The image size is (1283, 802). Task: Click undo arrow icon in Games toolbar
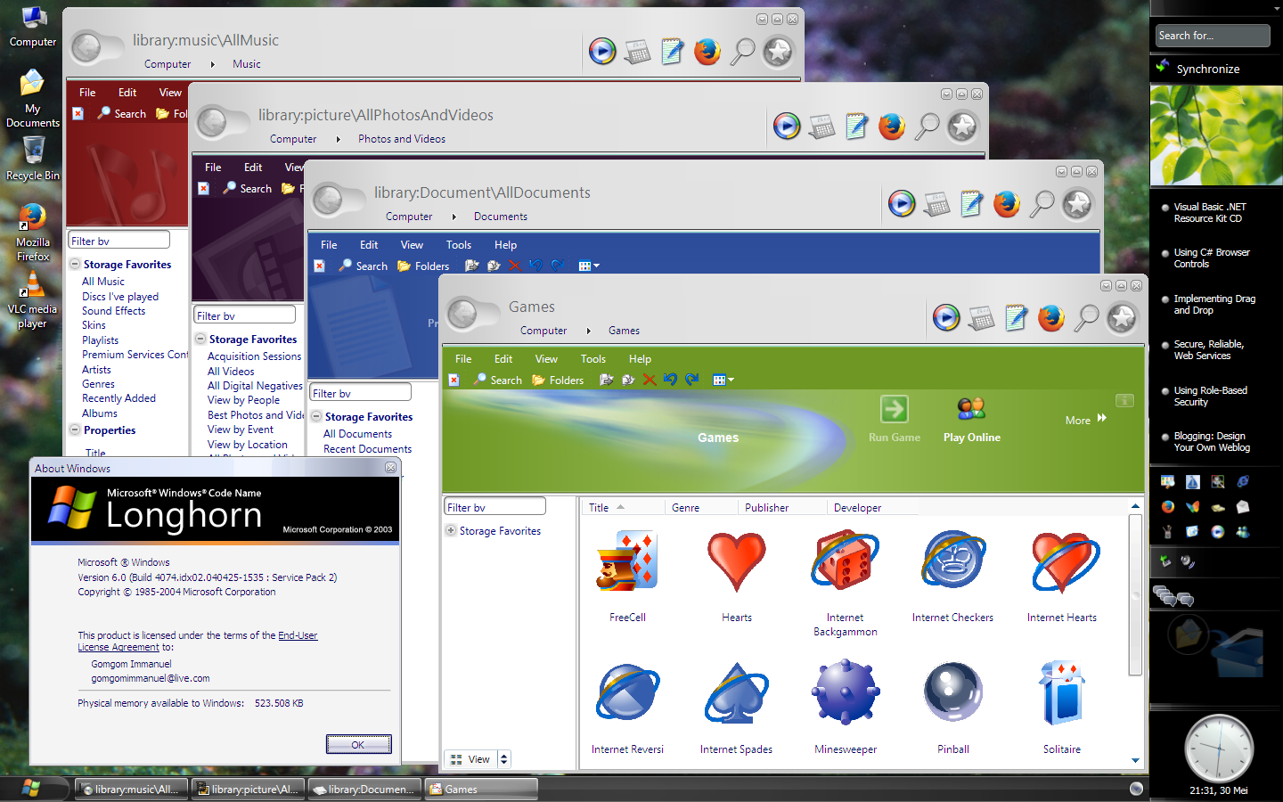tap(670, 380)
